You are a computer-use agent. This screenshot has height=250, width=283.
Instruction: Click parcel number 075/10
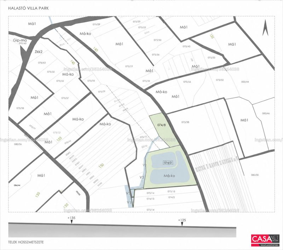pos(91,81)
